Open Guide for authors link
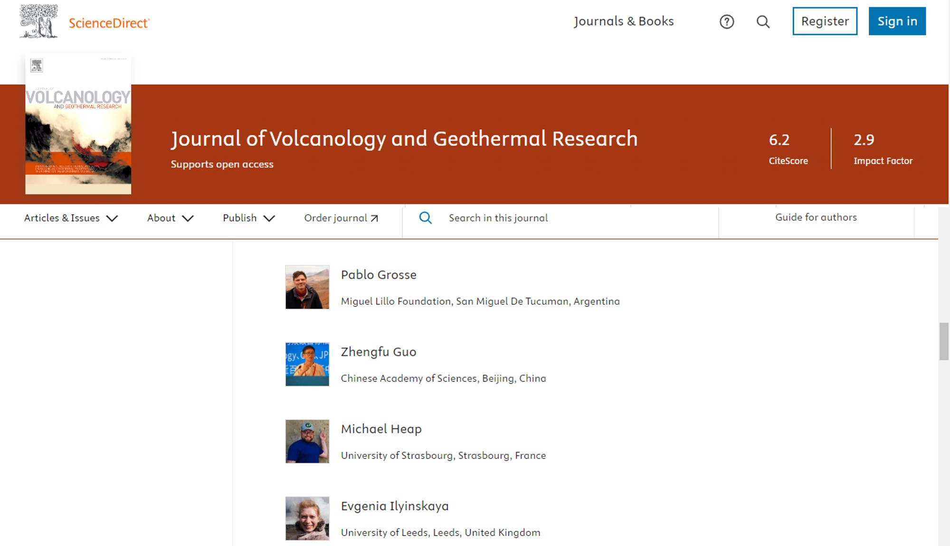 pos(816,217)
